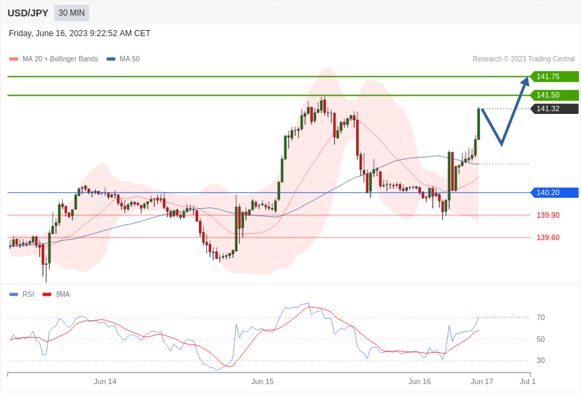Click the 'Jun 15' date axis label
581x393 pixels.
[262, 381]
